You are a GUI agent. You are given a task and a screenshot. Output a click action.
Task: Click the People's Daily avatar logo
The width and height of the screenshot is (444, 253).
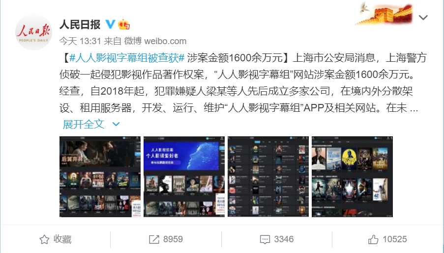tap(33, 32)
